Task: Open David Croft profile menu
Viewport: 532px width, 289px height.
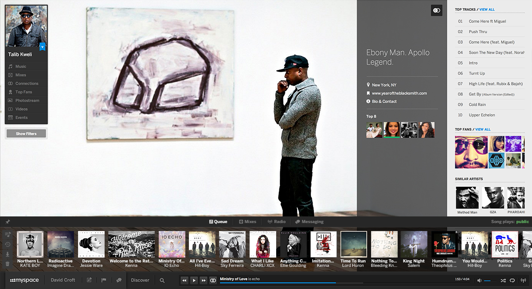Action: point(63,280)
